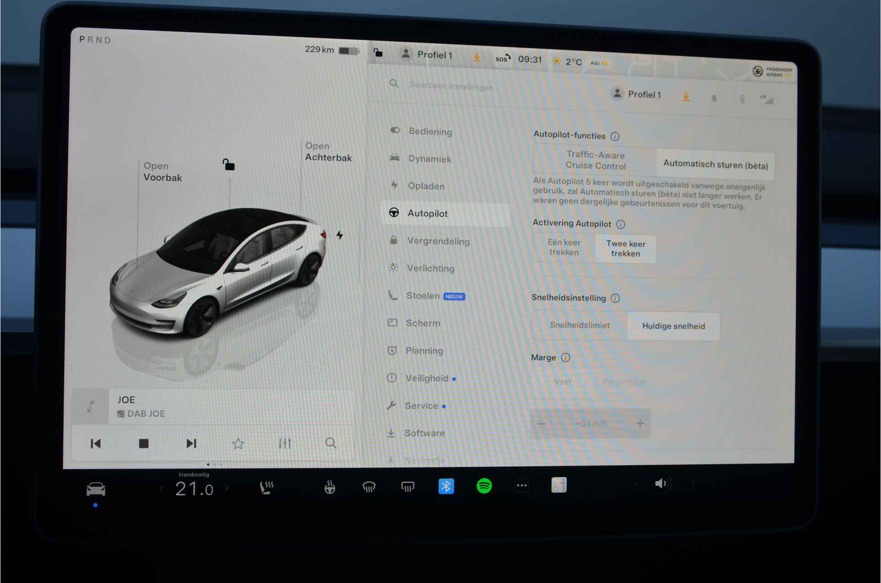Screen dimensions: 881x583
Task: Show info for Activering Autopilot
Action: 620,224
